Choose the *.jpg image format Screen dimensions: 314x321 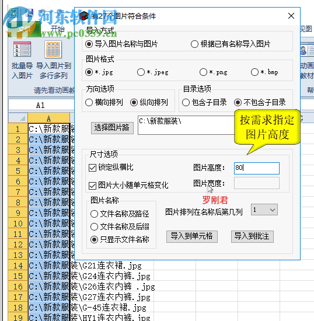[99, 72]
